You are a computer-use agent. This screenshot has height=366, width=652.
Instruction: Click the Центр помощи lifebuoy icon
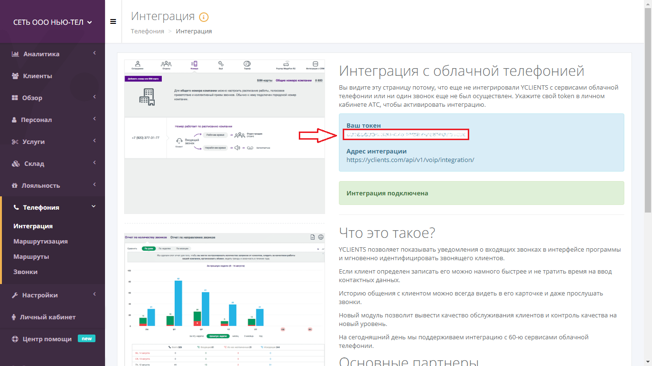15,339
